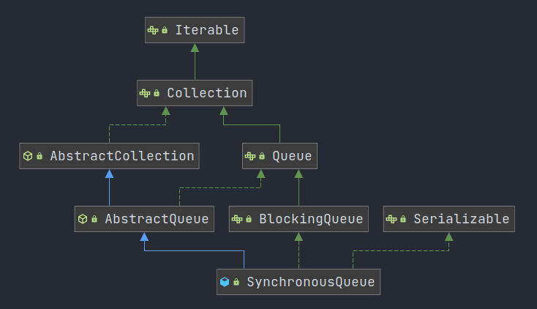
Task: Select the AbstractQueue node label
Action: pyautogui.click(x=157, y=219)
